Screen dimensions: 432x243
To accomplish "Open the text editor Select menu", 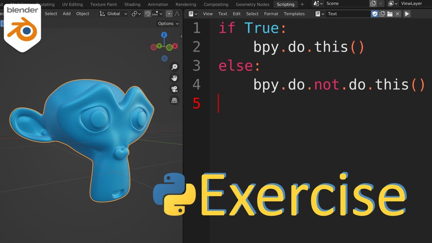I will tap(252, 14).
